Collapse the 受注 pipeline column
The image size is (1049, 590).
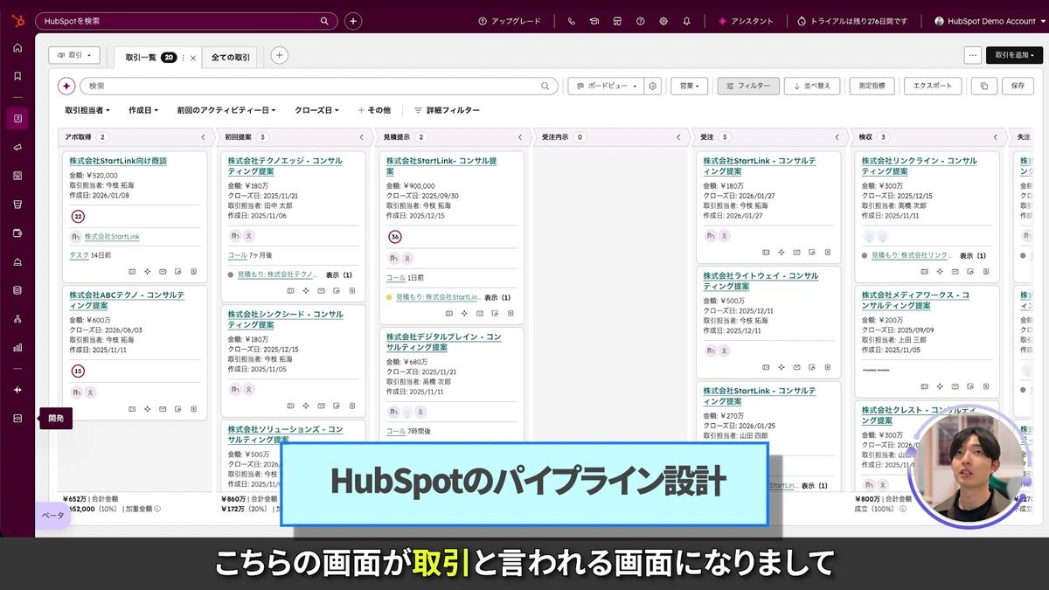(837, 137)
